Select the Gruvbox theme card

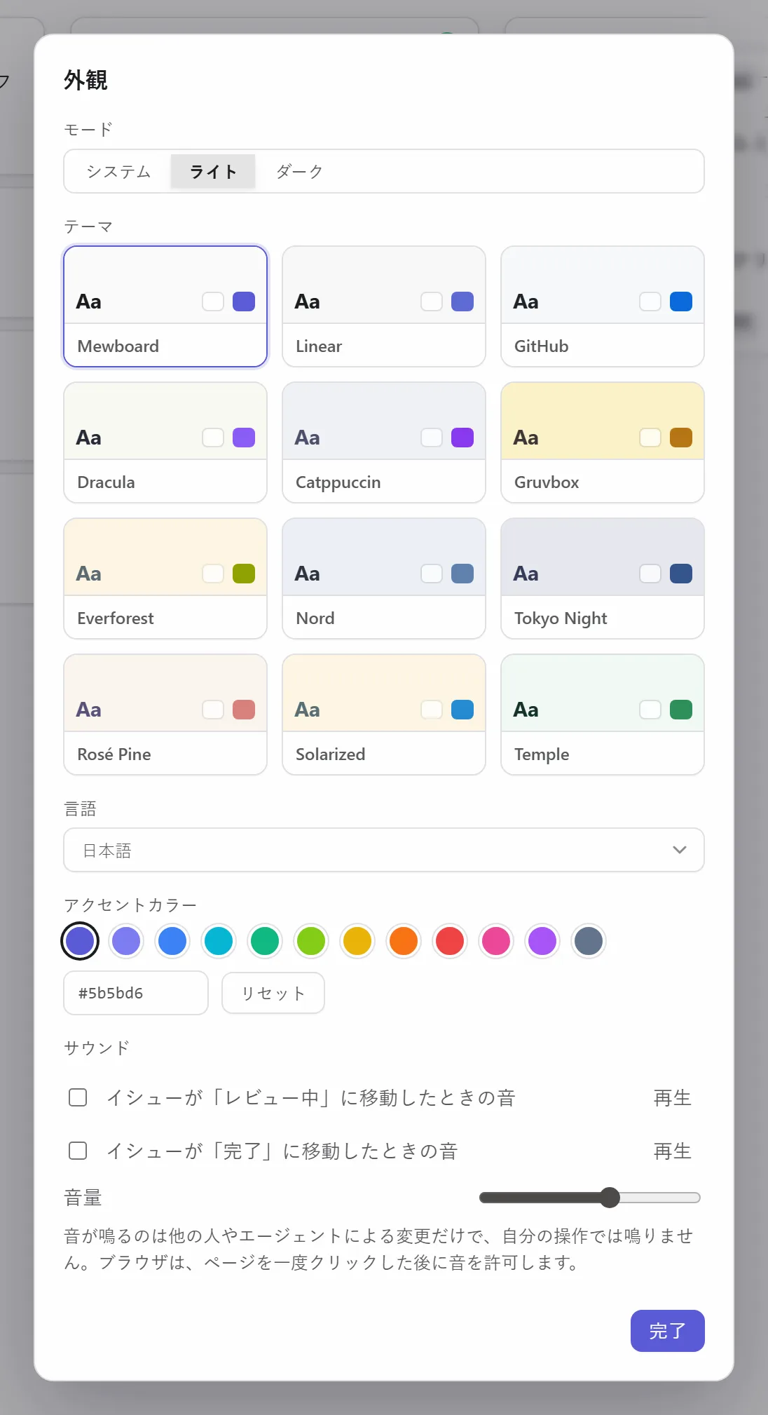pyautogui.click(x=603, y=442)
